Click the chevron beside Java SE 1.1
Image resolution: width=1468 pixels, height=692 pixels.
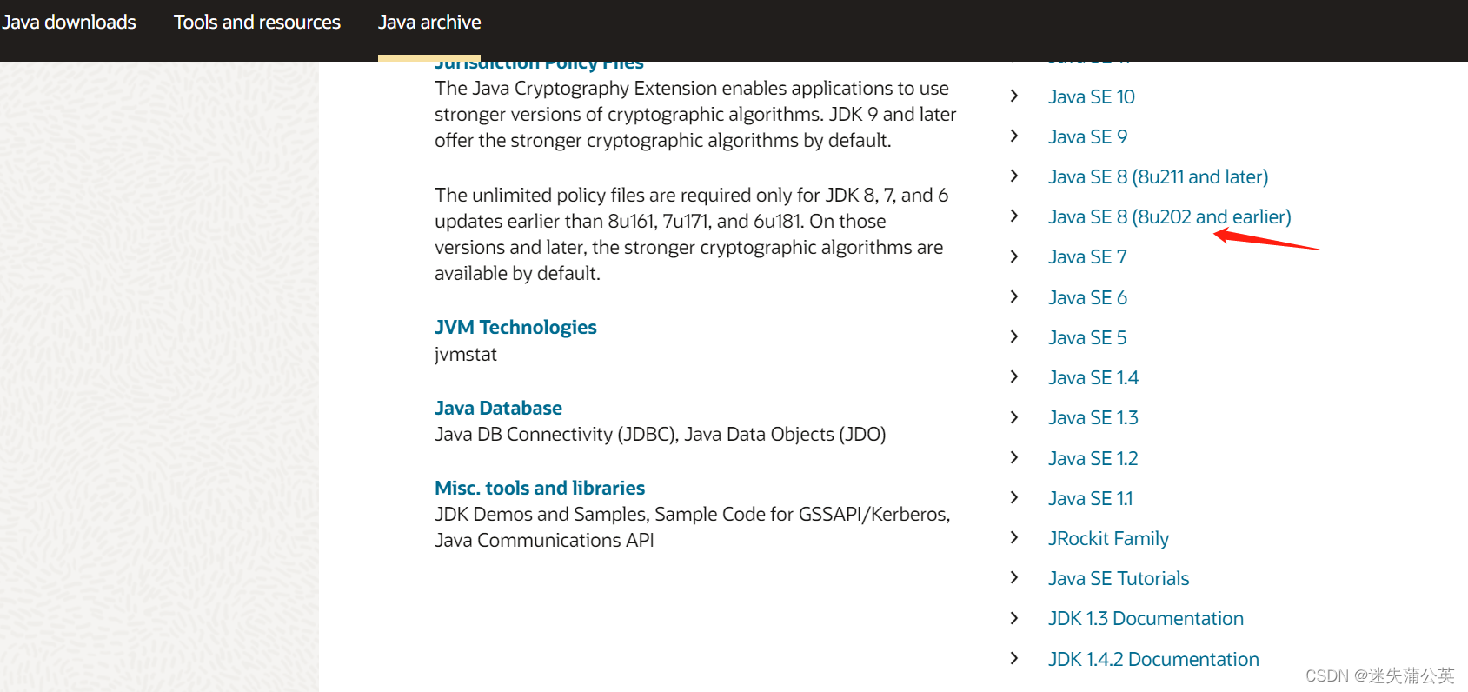coord(1013,497)
